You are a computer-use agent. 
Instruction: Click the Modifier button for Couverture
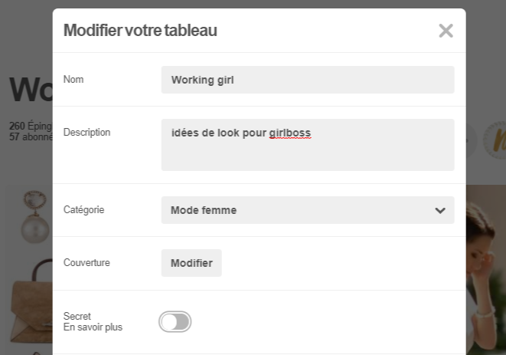pyautogui.click(x=191, y=263)
